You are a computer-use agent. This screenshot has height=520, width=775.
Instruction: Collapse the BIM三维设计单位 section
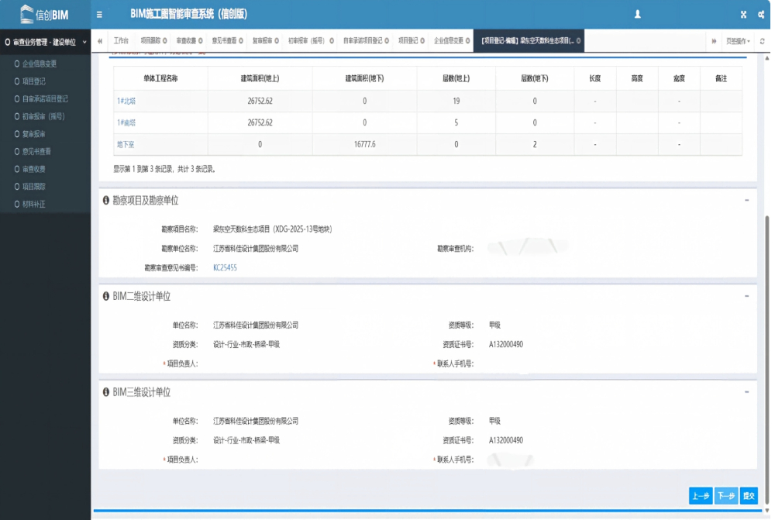click(747, 392)
